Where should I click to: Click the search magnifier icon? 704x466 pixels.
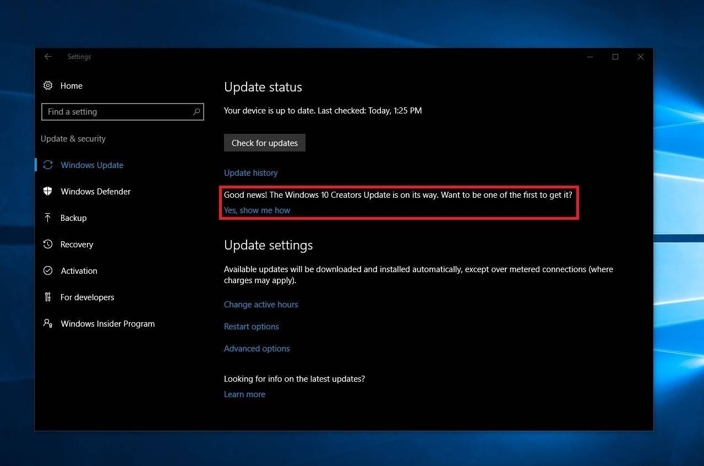[197, 112]
